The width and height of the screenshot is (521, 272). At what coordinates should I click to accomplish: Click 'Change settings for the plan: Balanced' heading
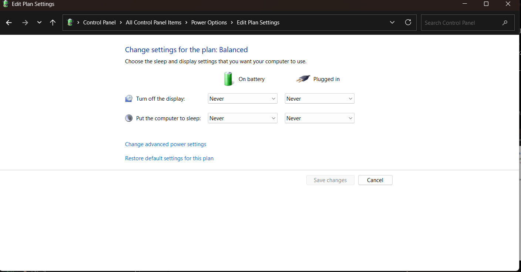coord(186,50)
